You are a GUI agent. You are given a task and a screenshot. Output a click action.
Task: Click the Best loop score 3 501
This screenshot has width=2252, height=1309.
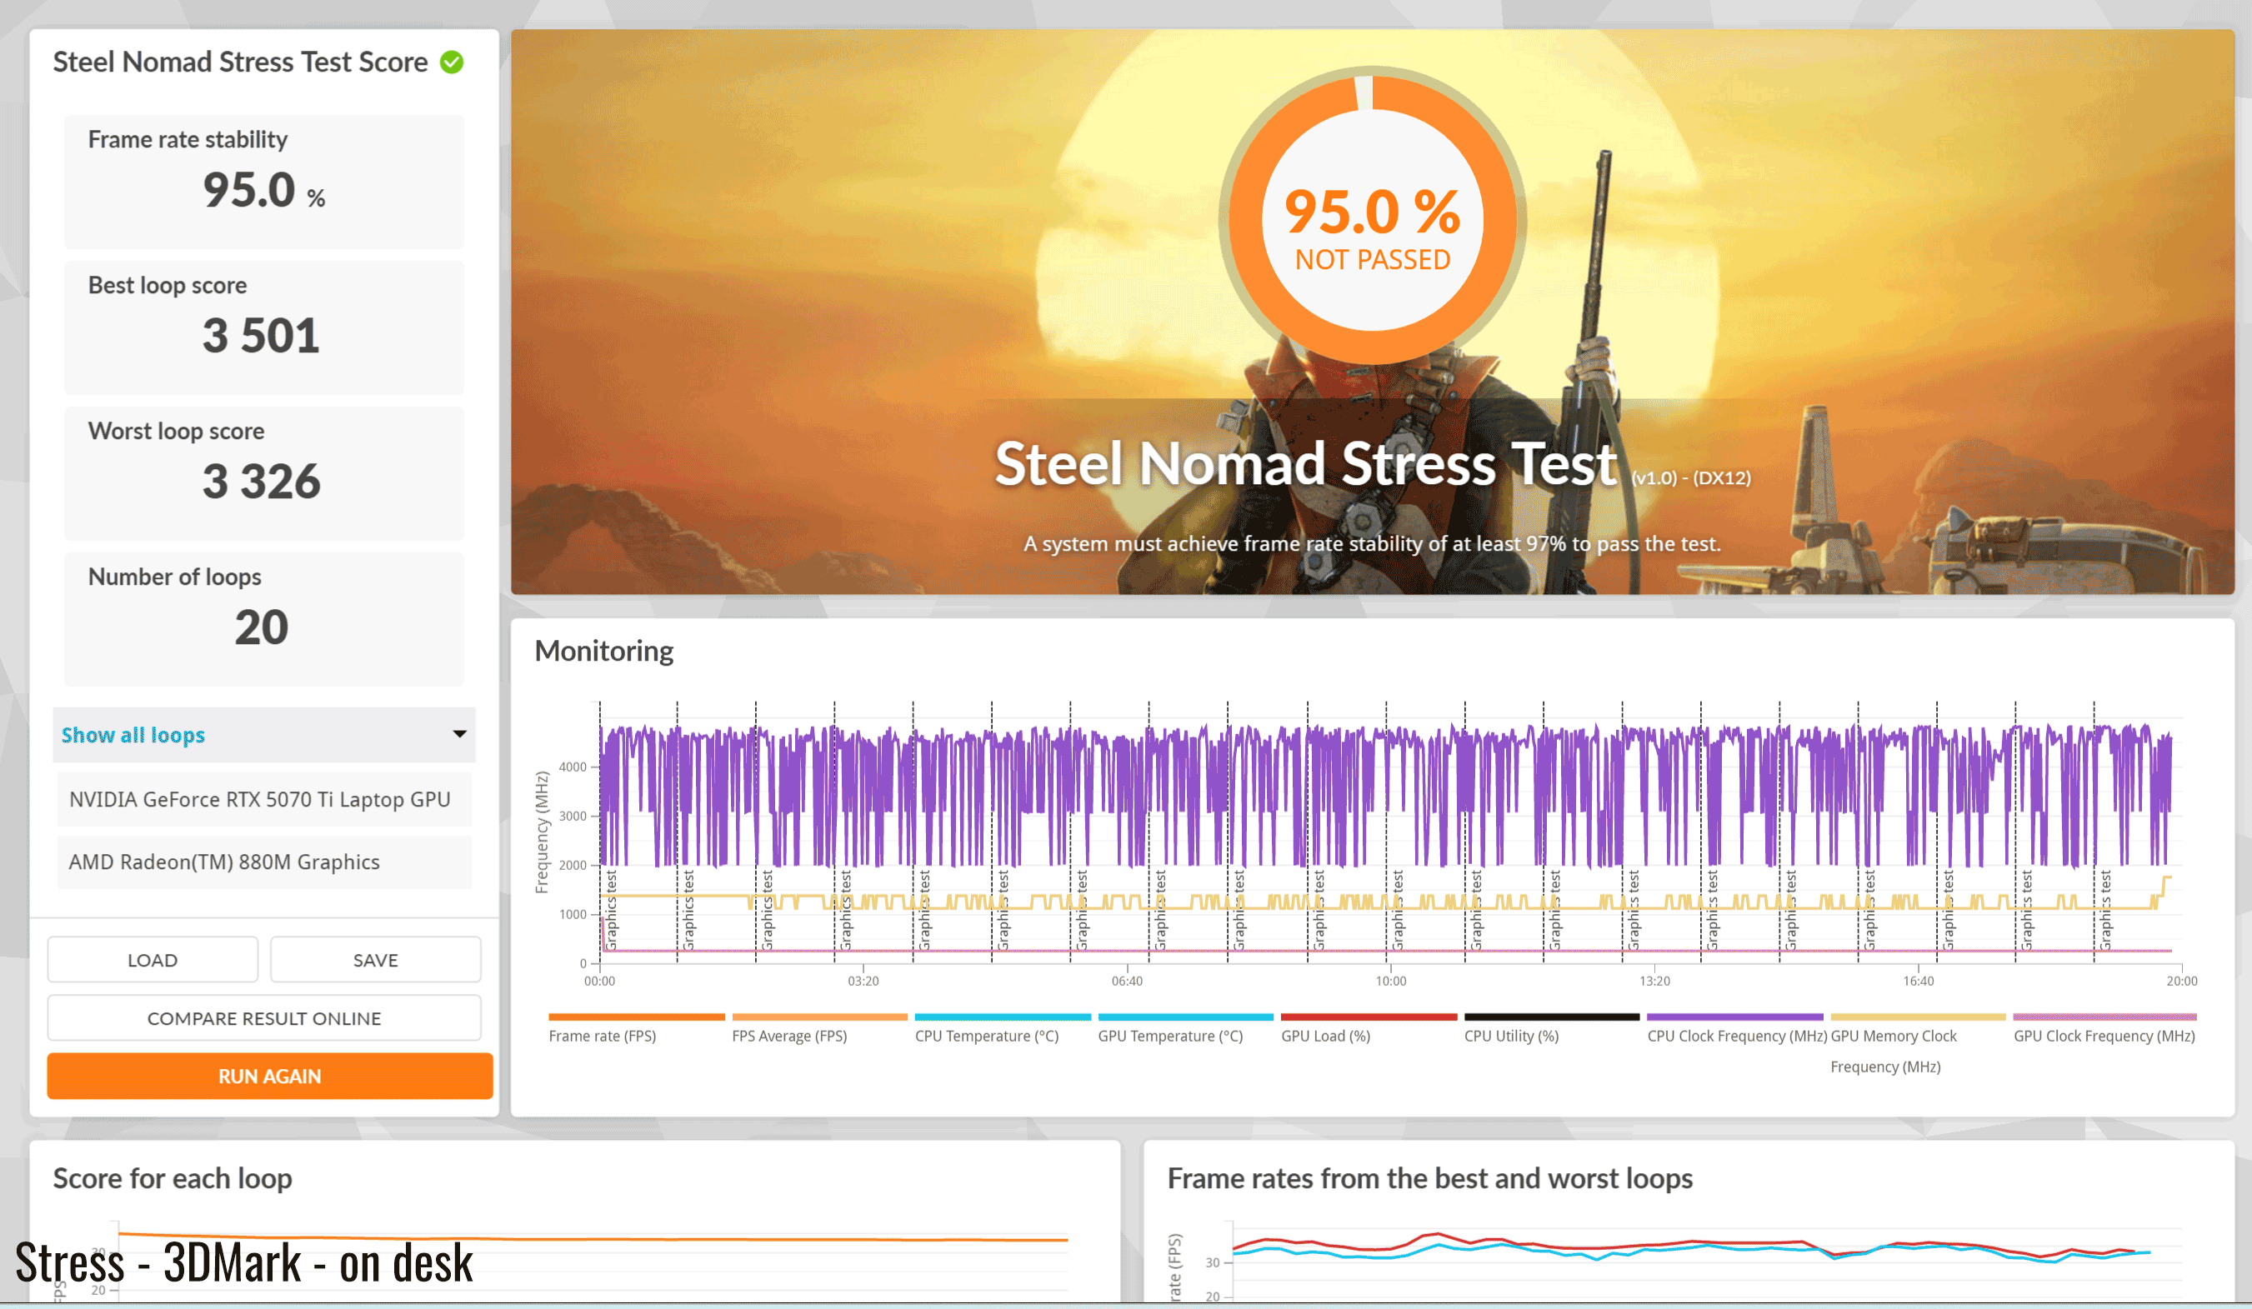261,335
